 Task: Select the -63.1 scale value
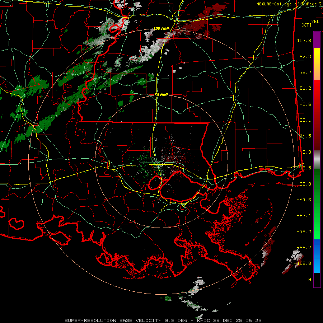pyautogui.click(x=304, y=216)
